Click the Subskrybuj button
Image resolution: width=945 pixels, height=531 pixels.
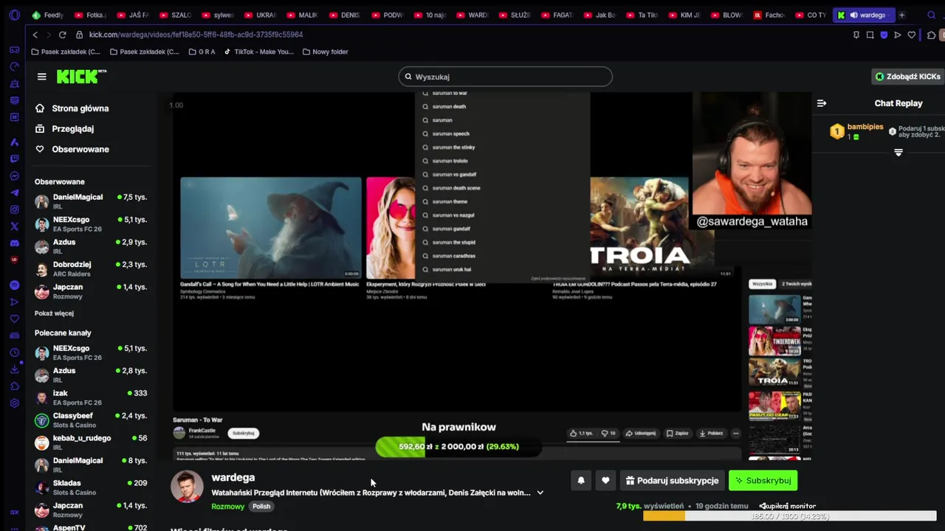(763, 480)
